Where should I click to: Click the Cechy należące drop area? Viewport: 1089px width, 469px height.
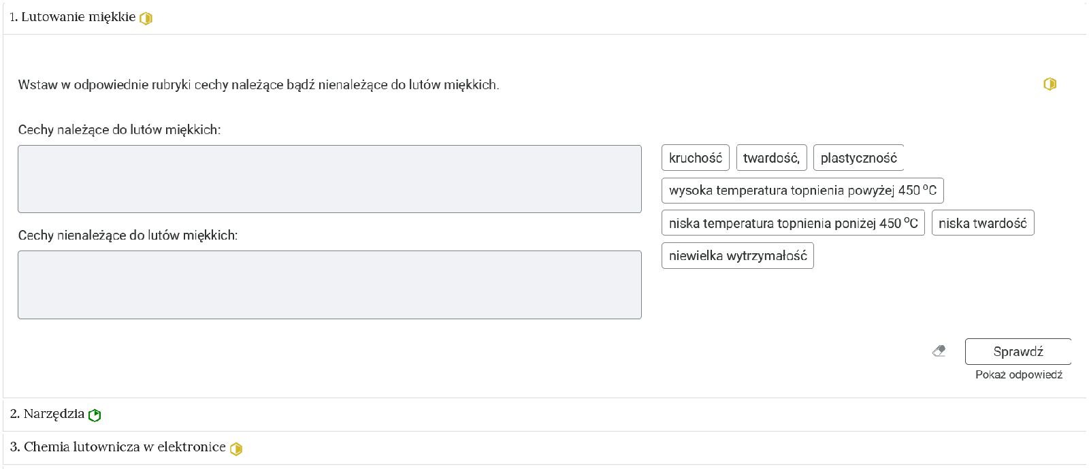[x=329, y=179]
